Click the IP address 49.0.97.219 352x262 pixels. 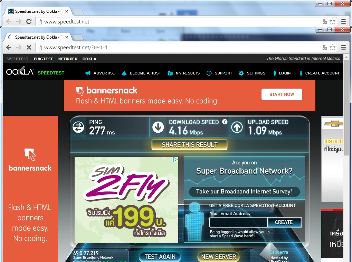(x=86, y=253)
